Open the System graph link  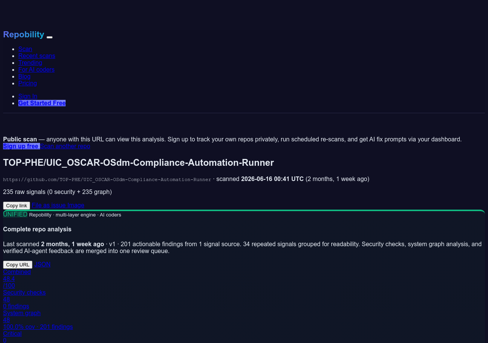22,313
